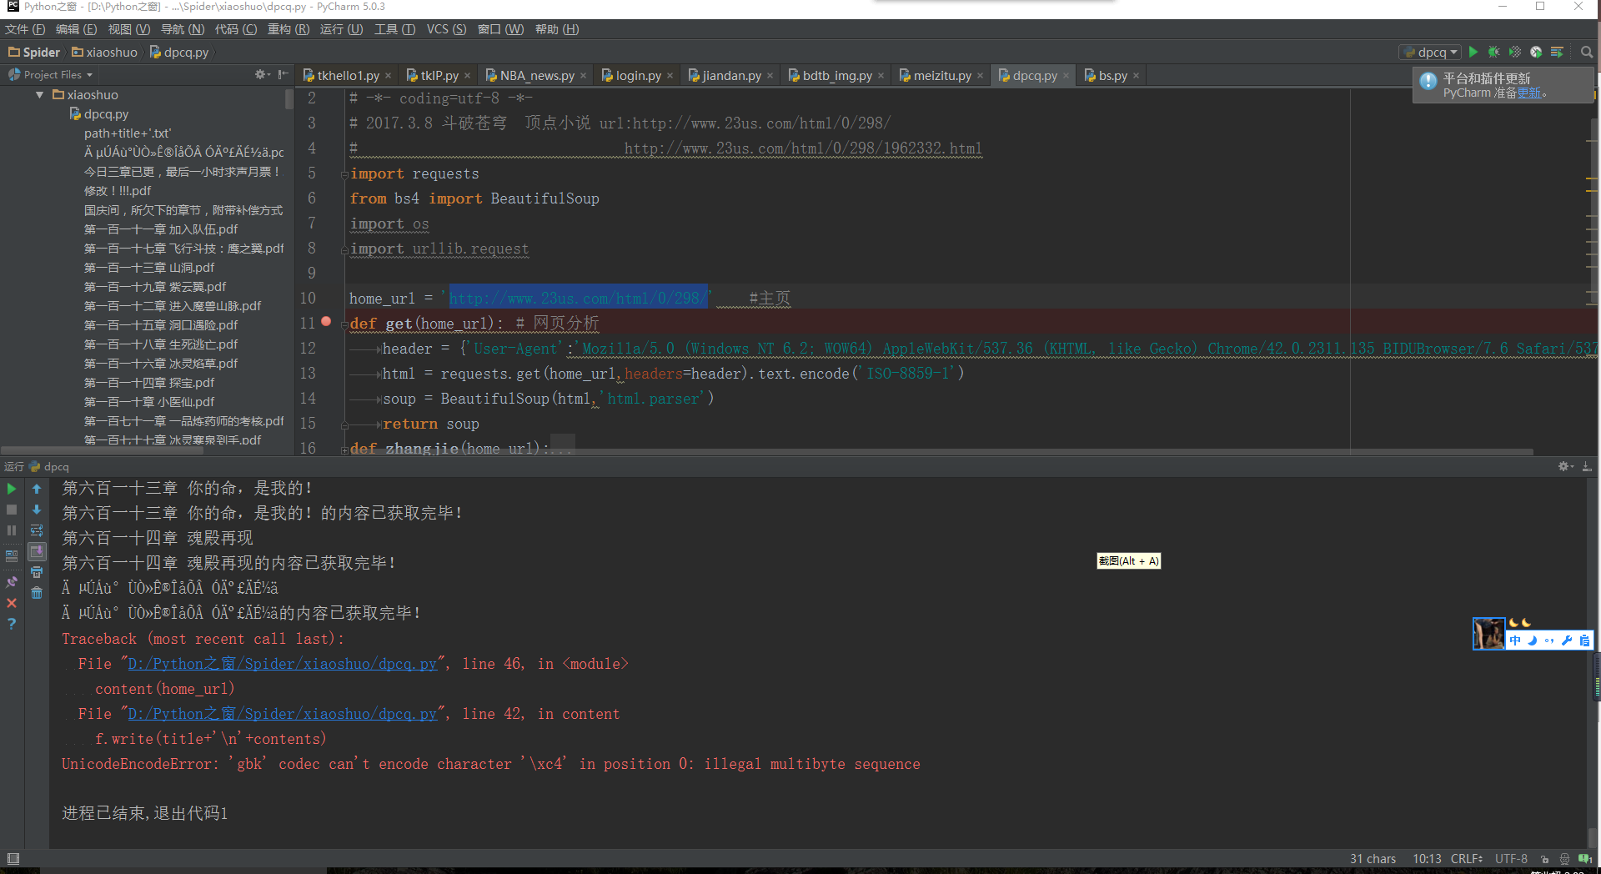Click the stop process square icon
1601x874 pixels.
[12, 510]
